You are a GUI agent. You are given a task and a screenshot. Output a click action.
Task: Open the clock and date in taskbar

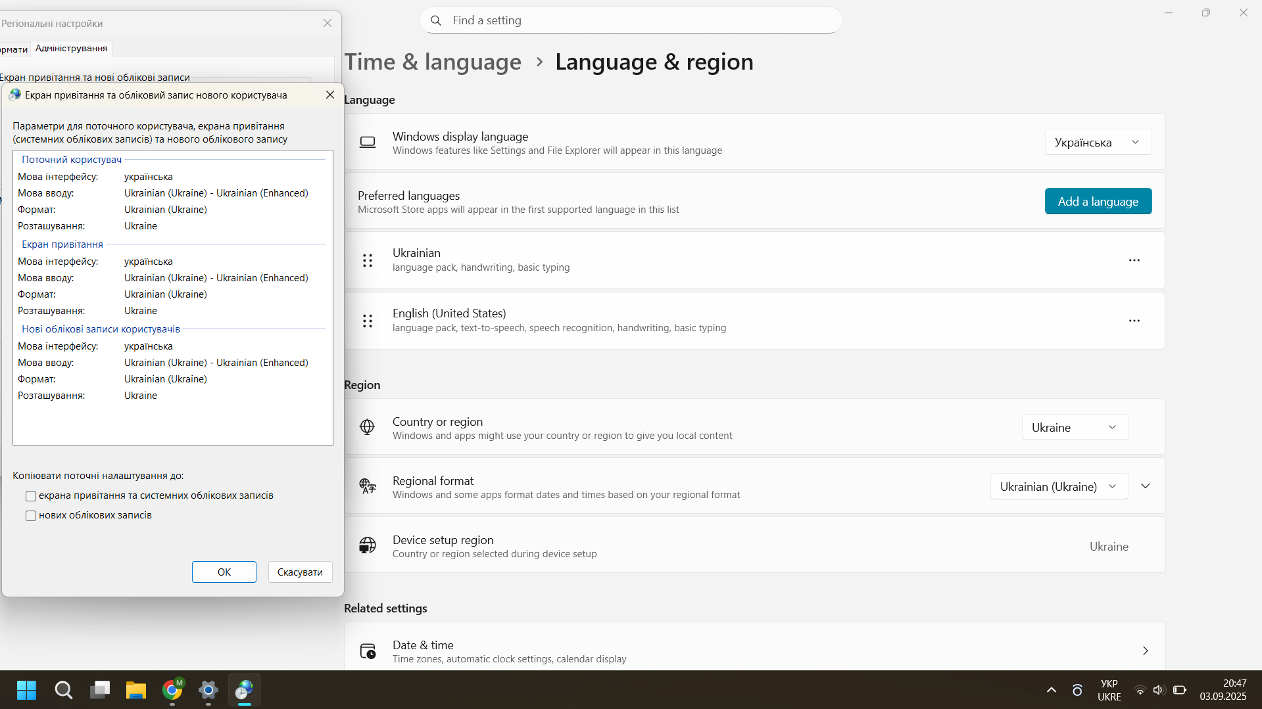pyautogui.click(x=1223, y=690)
